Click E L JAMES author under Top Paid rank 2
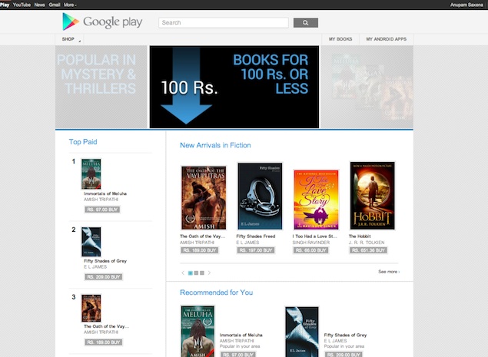Viewport: 488px width, 357px height. click(95, 267)
